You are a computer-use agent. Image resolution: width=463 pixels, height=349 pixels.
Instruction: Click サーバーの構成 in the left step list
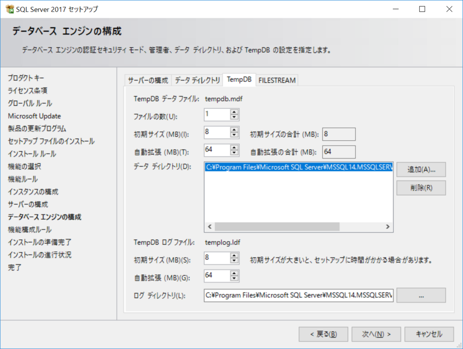pos(28,205)
